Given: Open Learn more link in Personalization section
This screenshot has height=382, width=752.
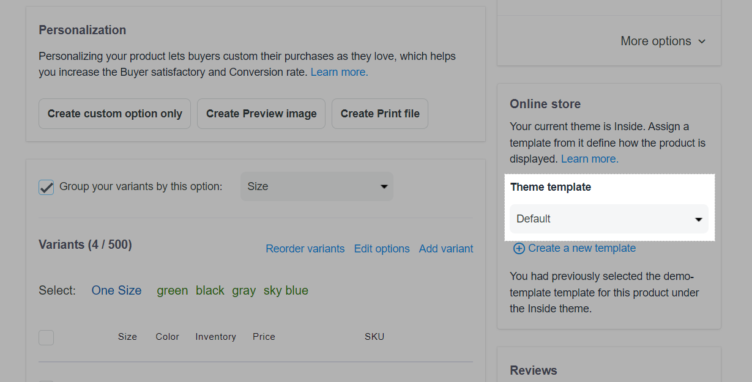Looking at the screenshot, I should point(339,72).
